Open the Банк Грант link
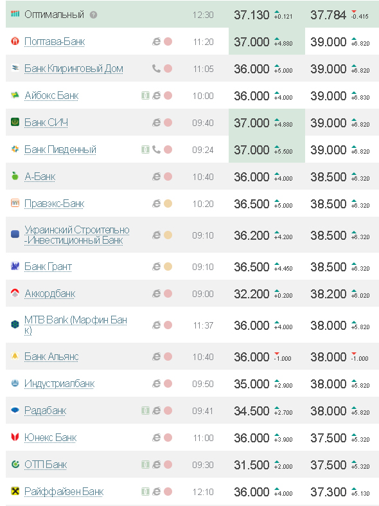This screenshot has width=379, height=506. coord(48,267)
